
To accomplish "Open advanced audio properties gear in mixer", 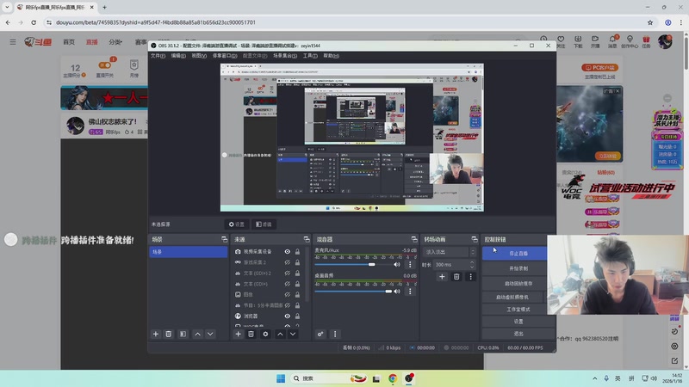I will 320,334.
